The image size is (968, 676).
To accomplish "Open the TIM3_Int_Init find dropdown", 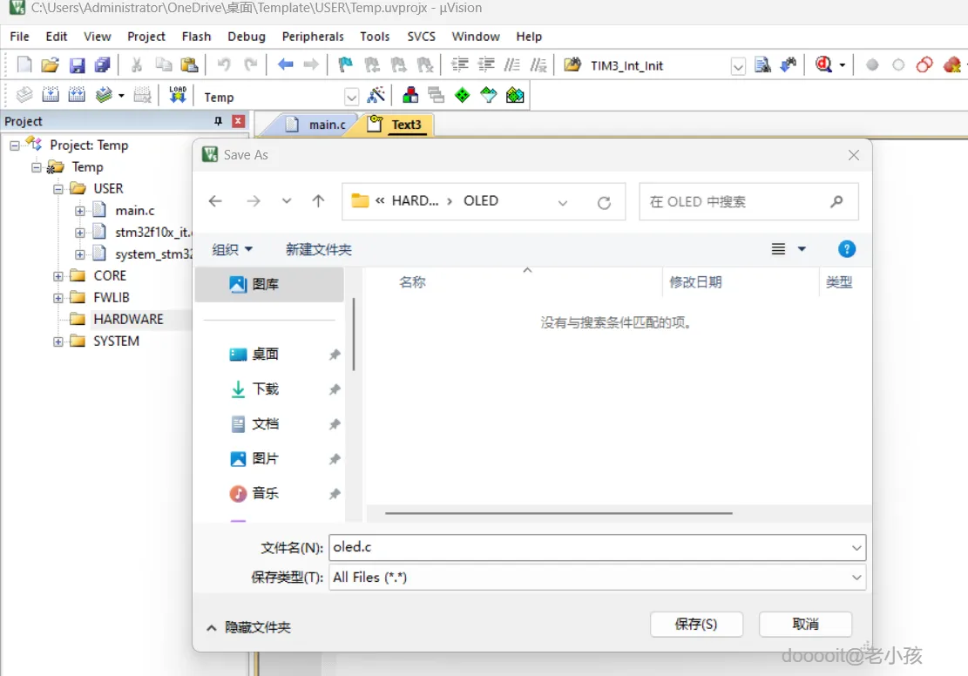I will pyautogui.click(x=738, y=65).
